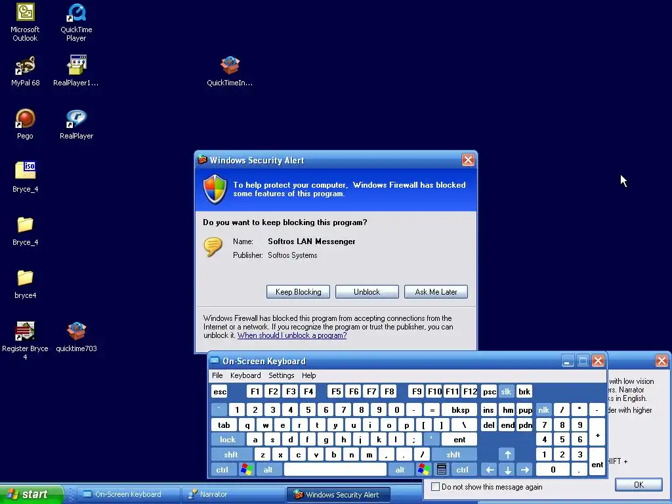Click the left Windows logo key on keyboard

(247, 470)
